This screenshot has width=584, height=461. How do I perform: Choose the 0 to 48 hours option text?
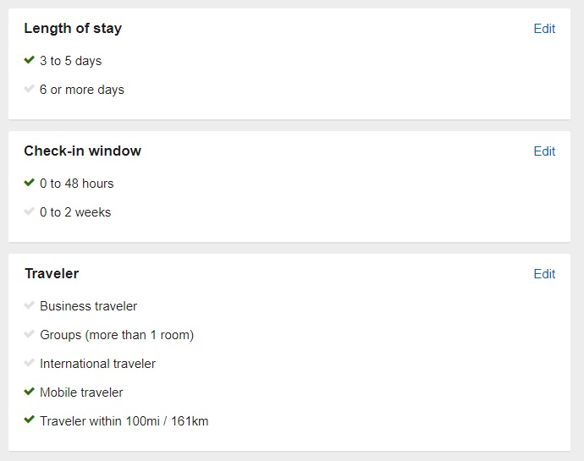tap(77, 184)
